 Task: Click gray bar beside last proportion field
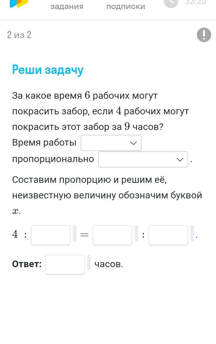(192, 233)
